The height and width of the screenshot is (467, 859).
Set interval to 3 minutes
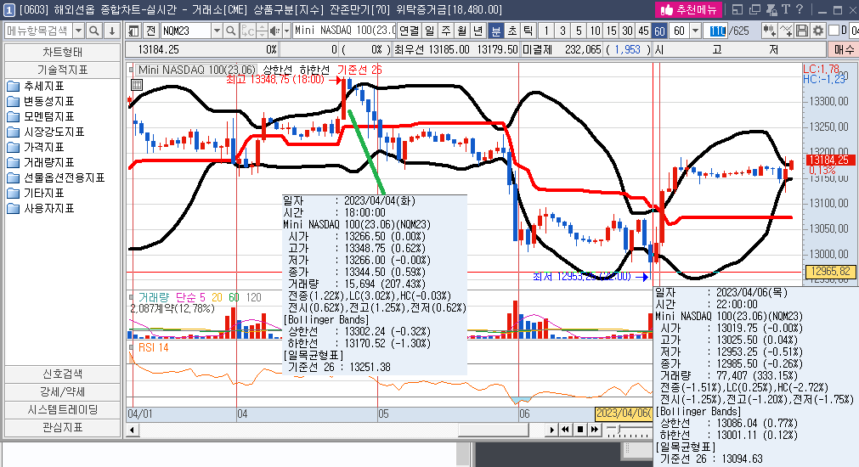tap(562, 31)
